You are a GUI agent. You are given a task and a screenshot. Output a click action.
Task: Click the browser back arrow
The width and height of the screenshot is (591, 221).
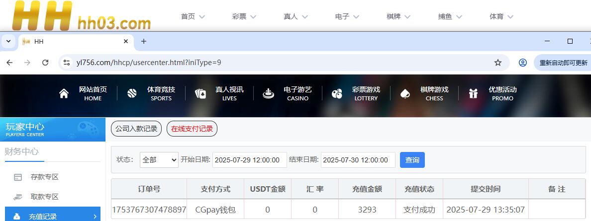(9, 63)
